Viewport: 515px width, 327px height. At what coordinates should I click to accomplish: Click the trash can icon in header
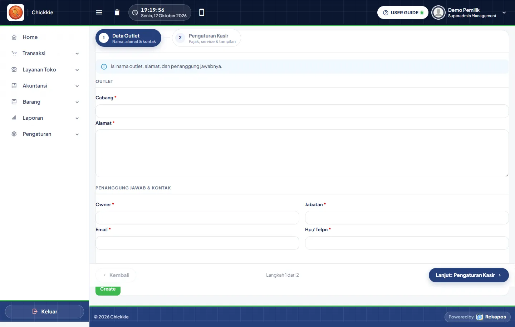pos(117,13)
